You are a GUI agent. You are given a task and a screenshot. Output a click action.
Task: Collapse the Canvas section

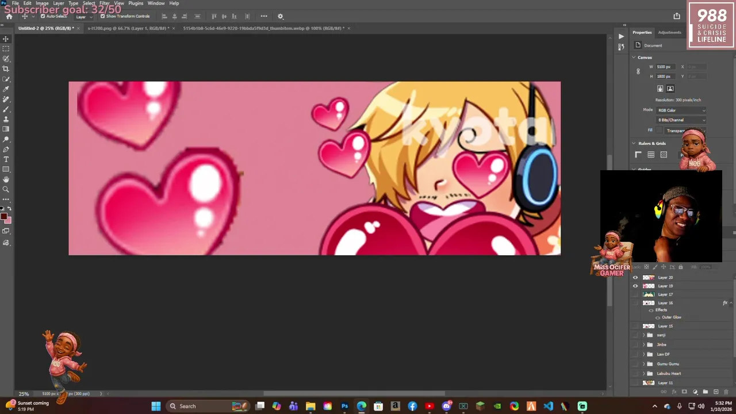coord(634,57)
